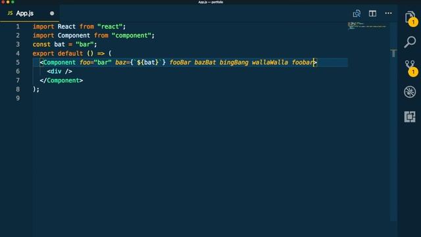This screenshot has width=421, height=237.
Task: Click line number 4 in the gutter
Action: click(18, 53)
